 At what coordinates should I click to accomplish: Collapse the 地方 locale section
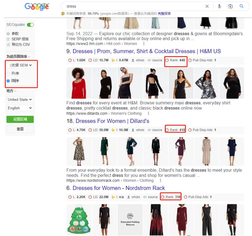11,91
